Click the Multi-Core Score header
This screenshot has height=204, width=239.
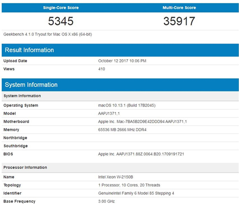[x=179, y=8]
